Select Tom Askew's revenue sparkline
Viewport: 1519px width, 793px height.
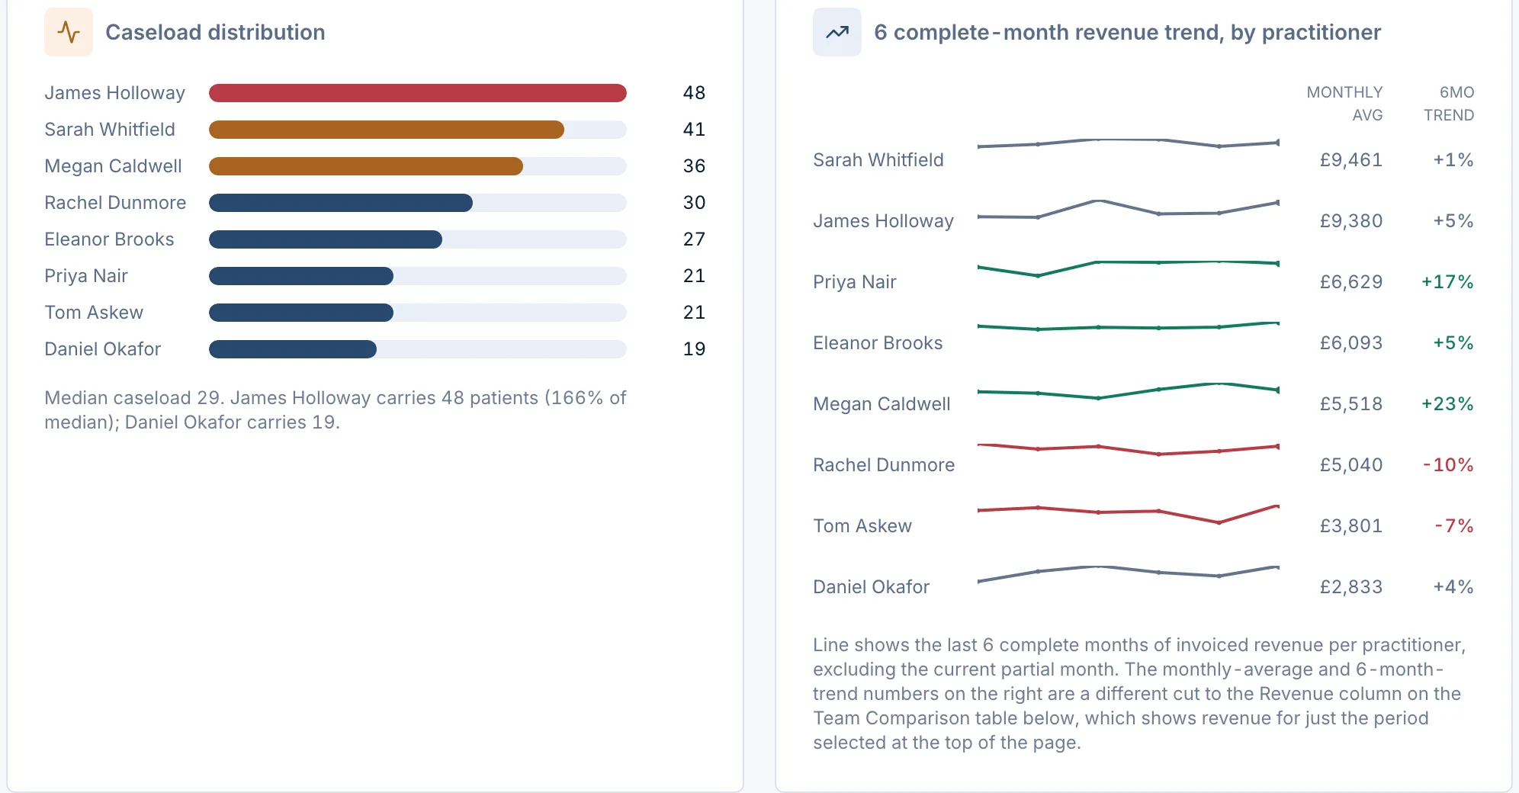(x=1129, y=514)
